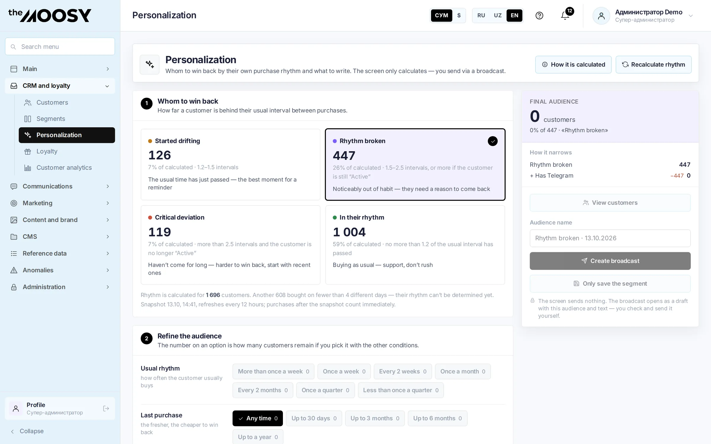This screenshot has width=711, height=444.
Task: Open Customer analytics in the sidebar
Action: (67, 168)
